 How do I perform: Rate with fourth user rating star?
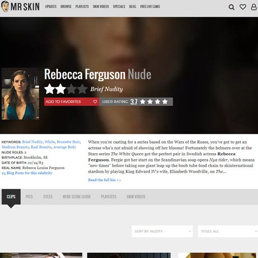click(165, 102)
